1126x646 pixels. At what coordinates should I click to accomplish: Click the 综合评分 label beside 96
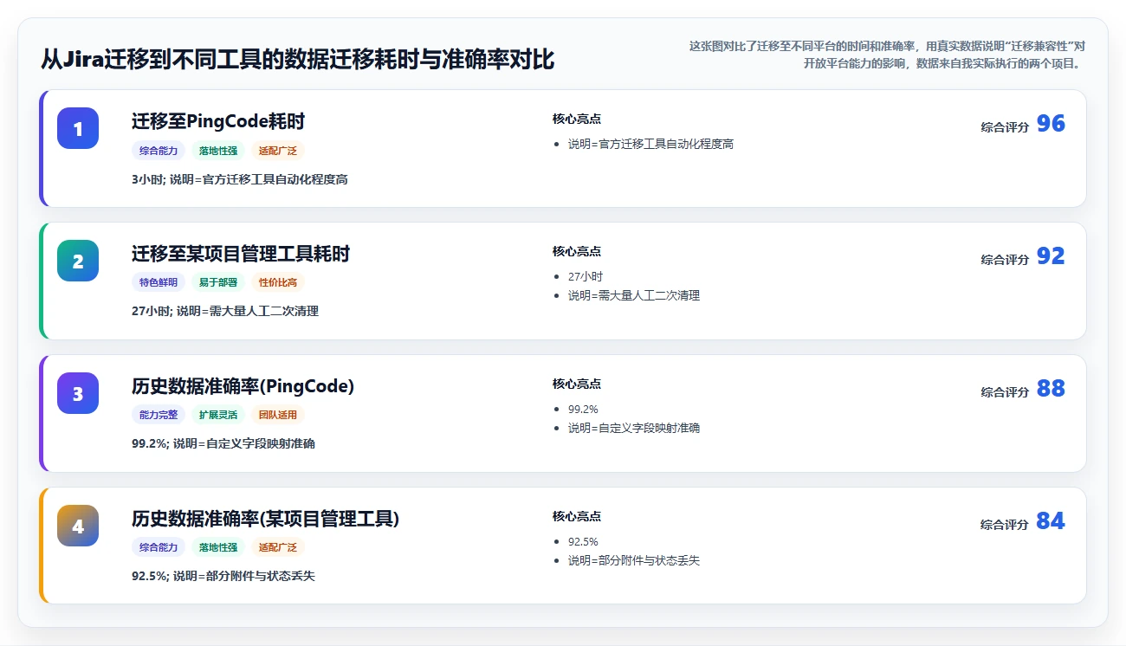click(1005, 127)
